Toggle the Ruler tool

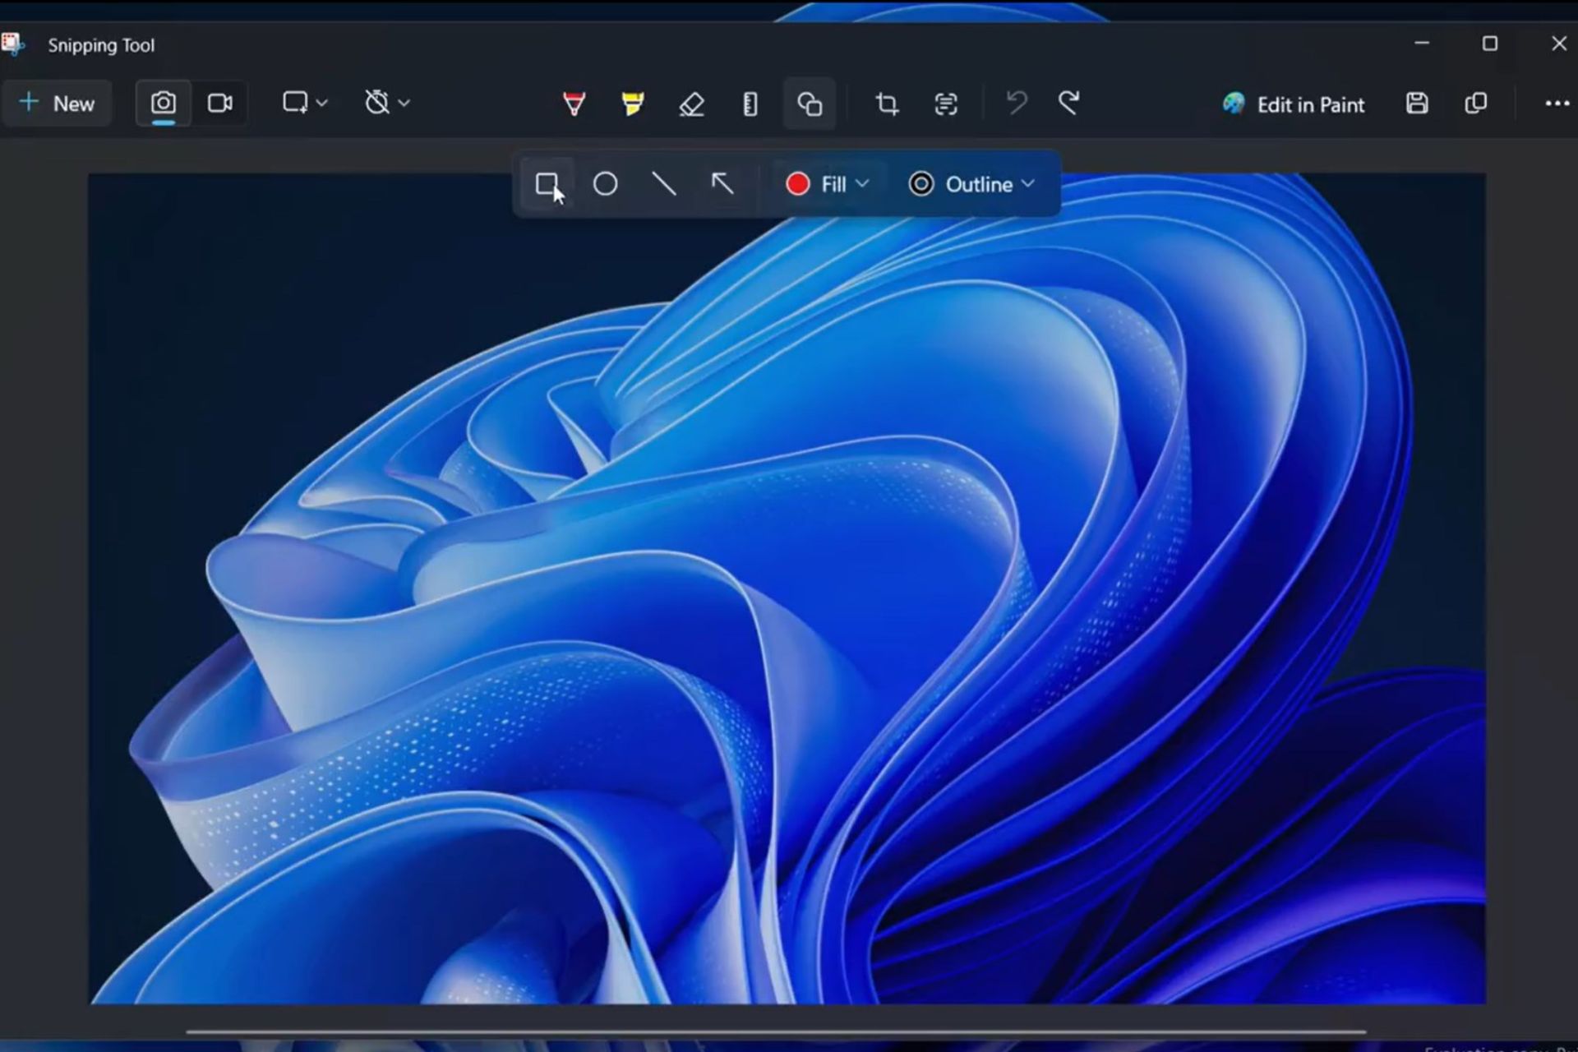pyautogui.click(x=750, y=104)
